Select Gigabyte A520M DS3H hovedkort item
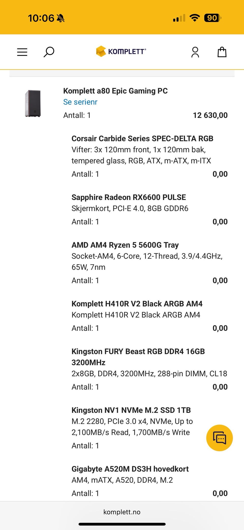 pos(130,469)
